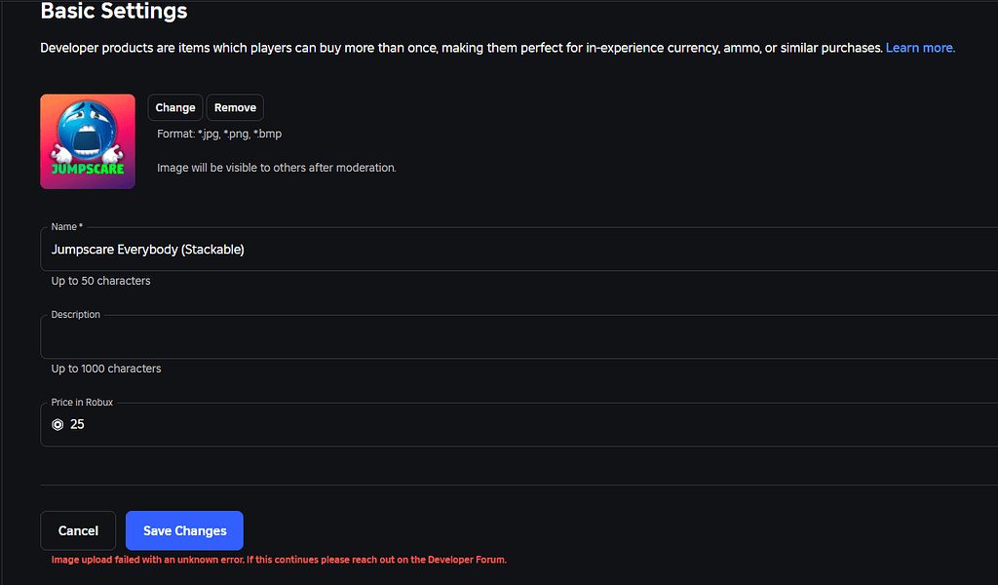Click Remove to delete the product image

234,107
